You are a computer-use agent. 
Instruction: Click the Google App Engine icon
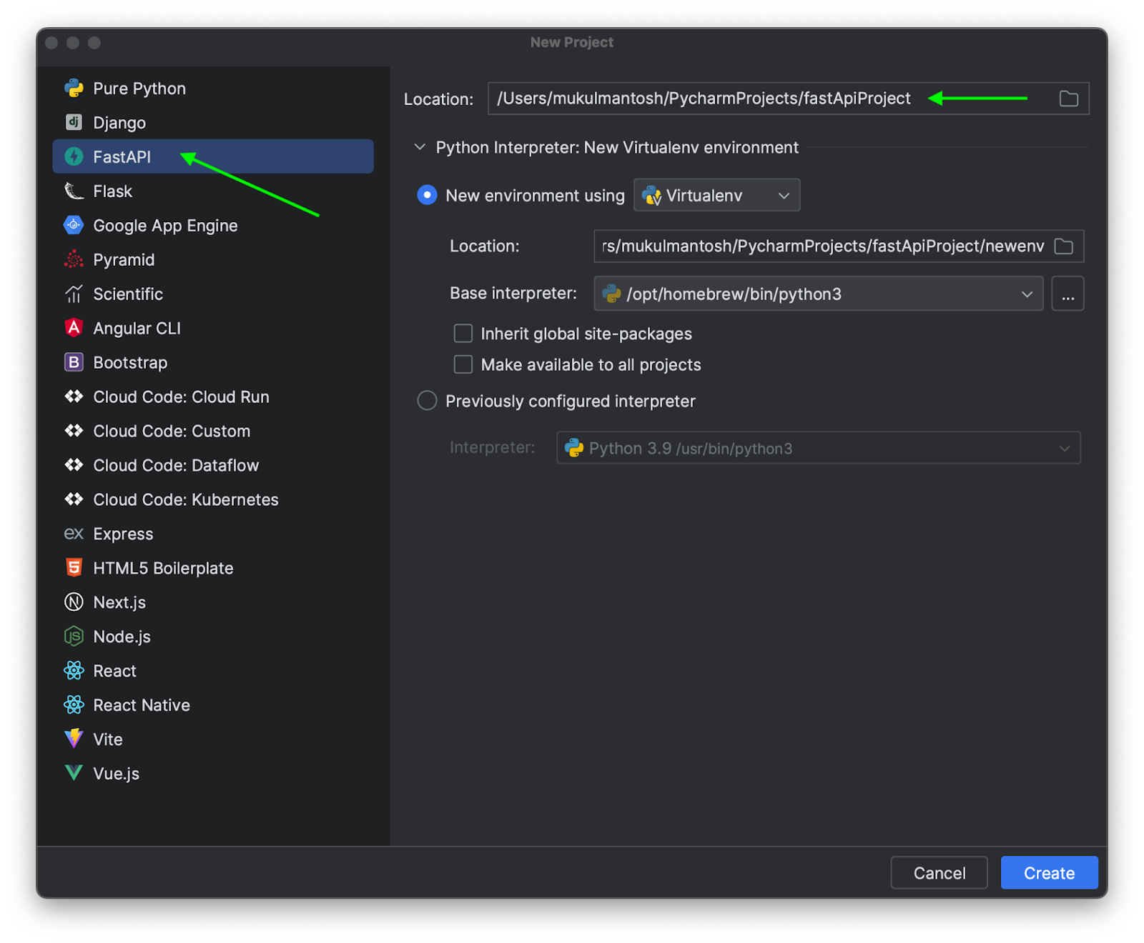coord(74,225)
